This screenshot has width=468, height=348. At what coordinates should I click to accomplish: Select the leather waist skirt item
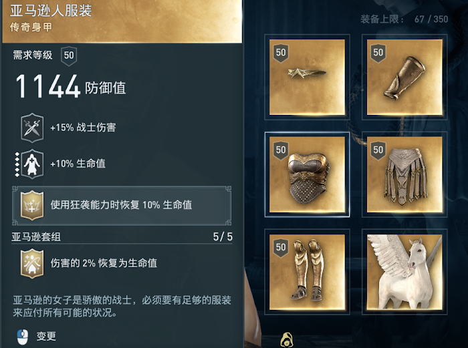[404, 174]
